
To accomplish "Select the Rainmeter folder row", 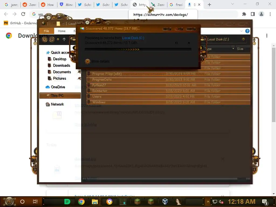I will pos(168,91).
